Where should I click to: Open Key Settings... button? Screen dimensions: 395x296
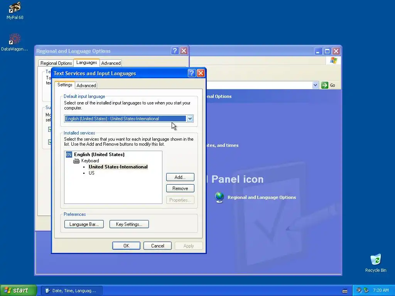coord(129,224)
